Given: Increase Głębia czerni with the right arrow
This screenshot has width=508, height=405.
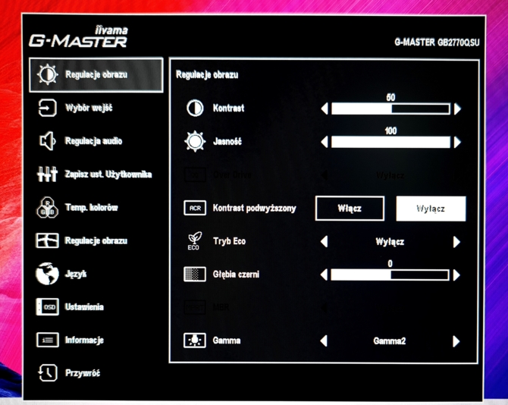Looking at the screenshot, I should point(456,275).
